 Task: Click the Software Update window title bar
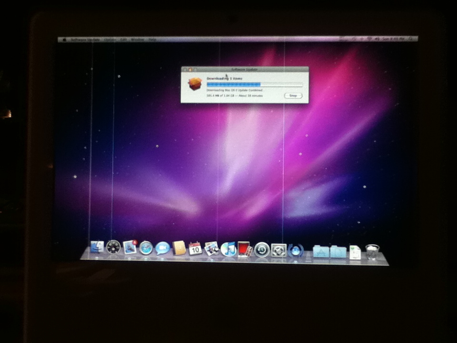point(245,70)
